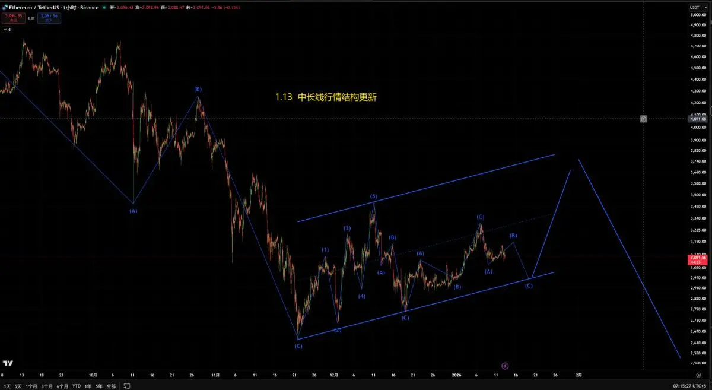The width and height of the screenshot is (712, 390).
Task: Click the TradingView logo on the chart
Action: 8,363
